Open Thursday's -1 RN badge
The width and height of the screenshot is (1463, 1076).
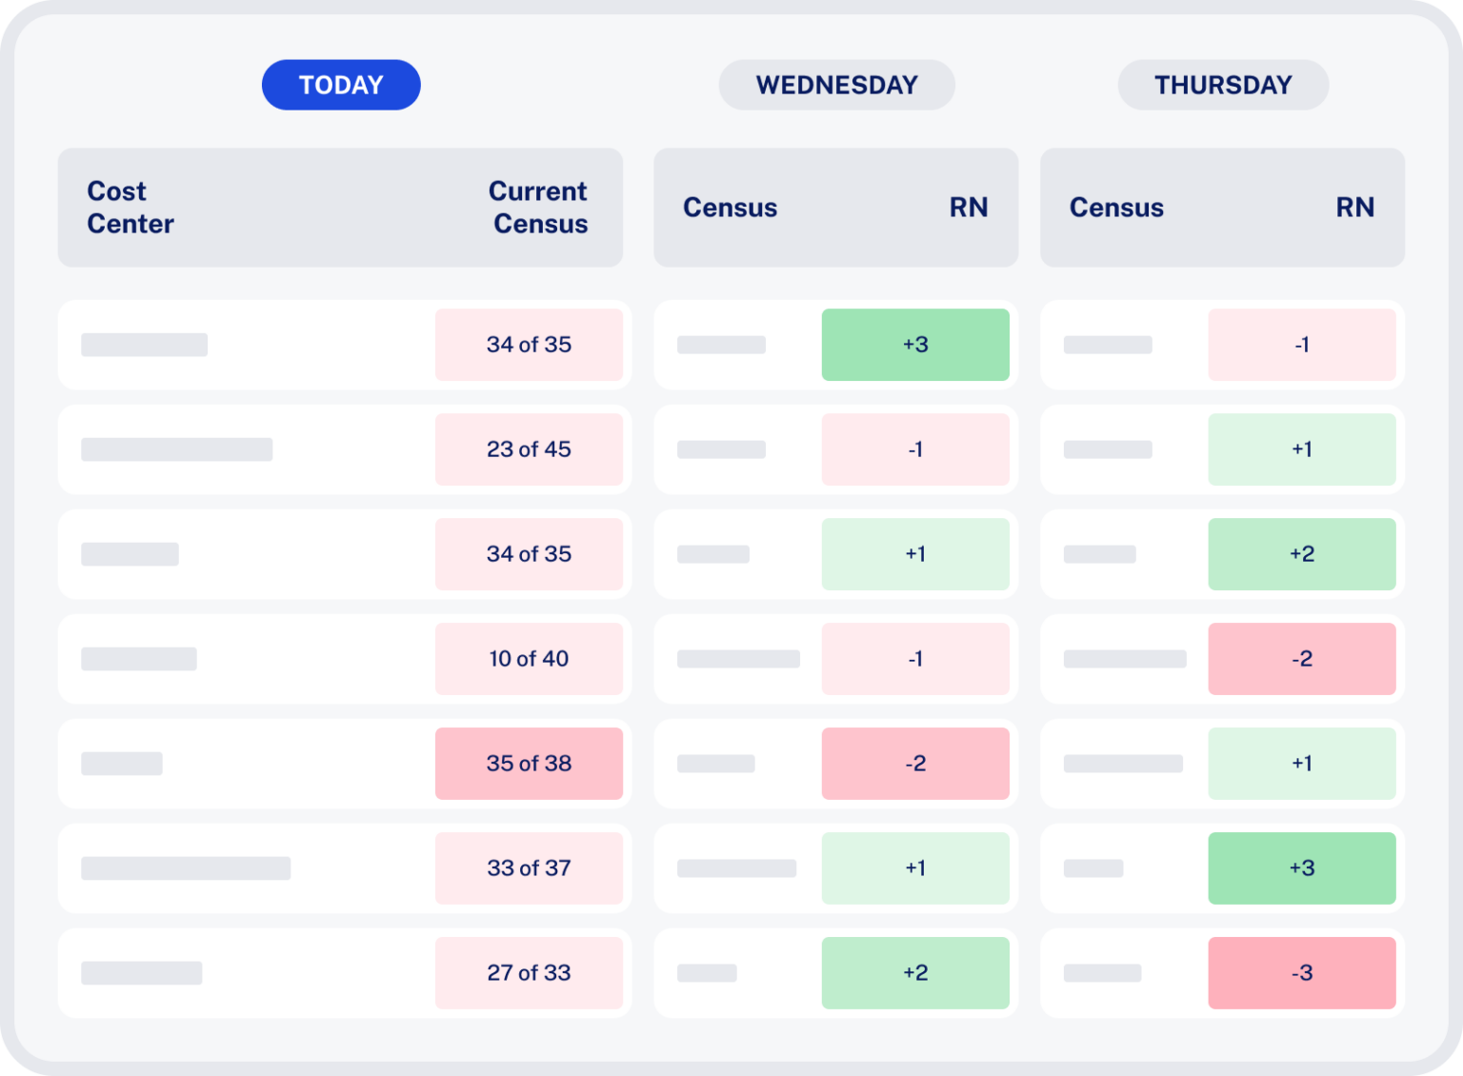[x=1302, y=345]
